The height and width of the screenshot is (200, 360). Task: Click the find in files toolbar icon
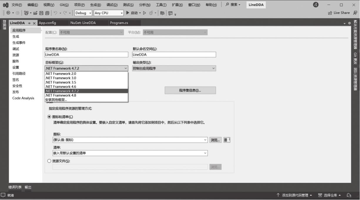[x=162, y=13]
